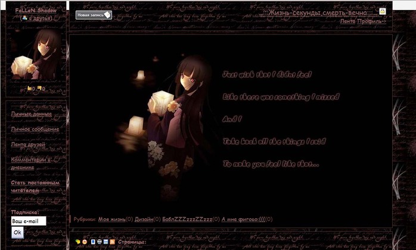Image resolution: width=416 pixels, height=250 pixels.
Task: Click the Ok subscribe button
Action: click(x=17, y=233)
